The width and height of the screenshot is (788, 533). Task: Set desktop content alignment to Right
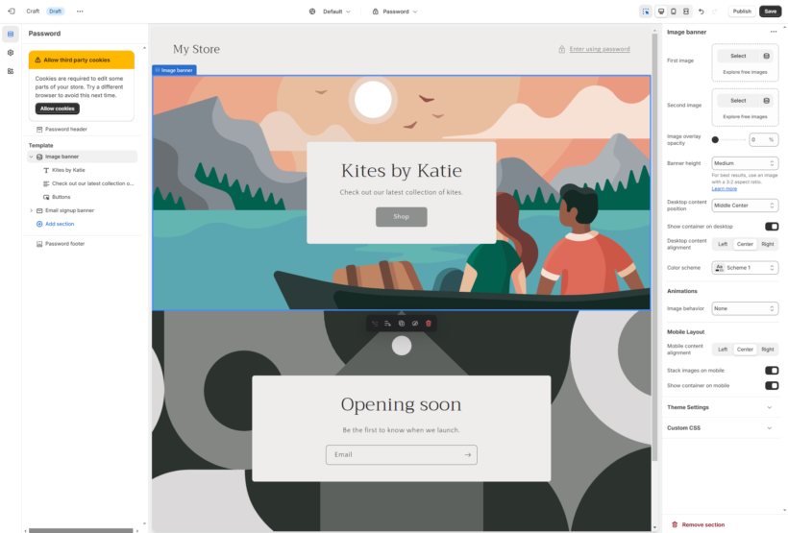(x=768, y=244)
